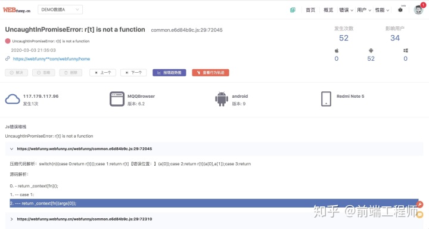
Task: Click the 解决 button
Action: (17, 73)
